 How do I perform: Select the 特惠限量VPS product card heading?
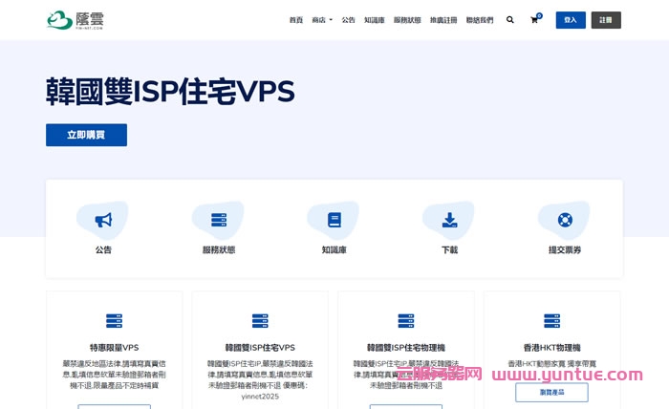point(114,347)
